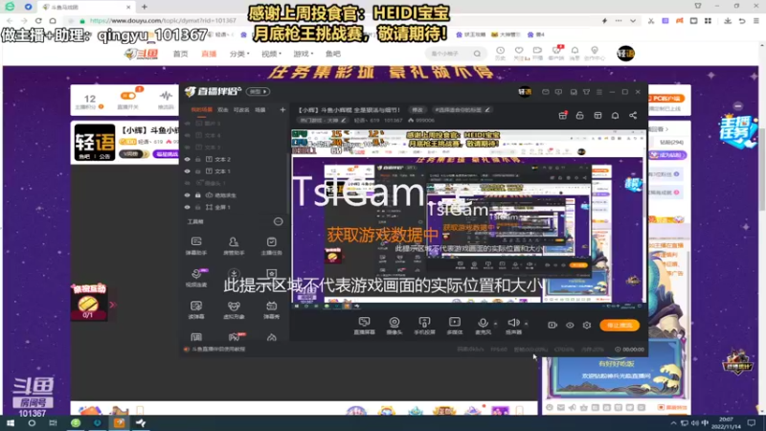This screenshot has width=766, height=431.
Task: Open 首页 in Douyu navigation
Action: coord(180,54)
